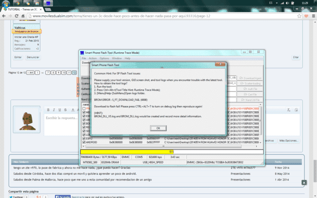The image size is (317, 198).
Task: Click the heart extension icon in Chrome
Action: pyautogui.click(x=306, y=16)
